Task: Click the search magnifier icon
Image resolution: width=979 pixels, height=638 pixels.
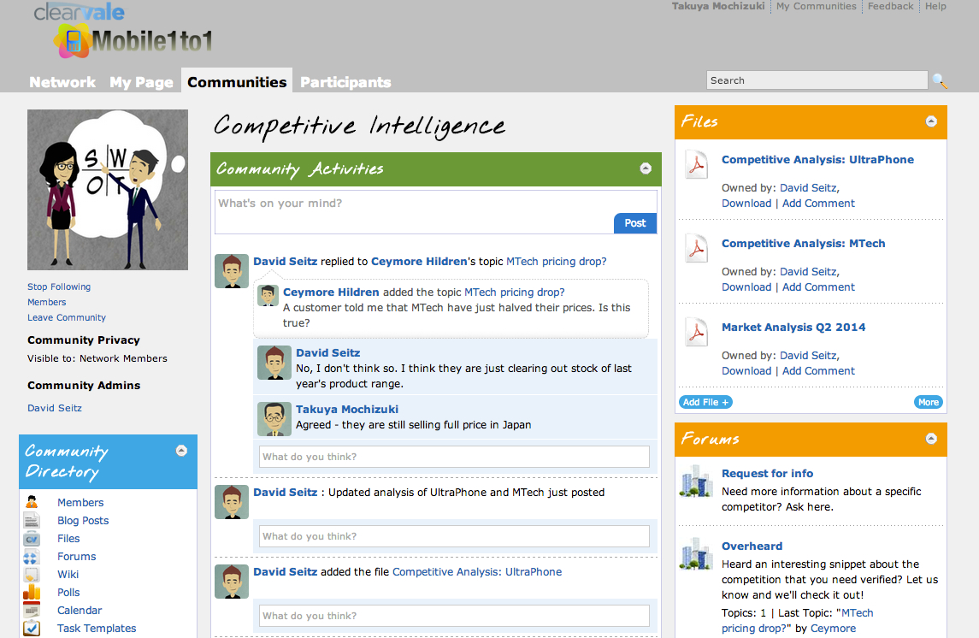Action: [x=939, y=80]
